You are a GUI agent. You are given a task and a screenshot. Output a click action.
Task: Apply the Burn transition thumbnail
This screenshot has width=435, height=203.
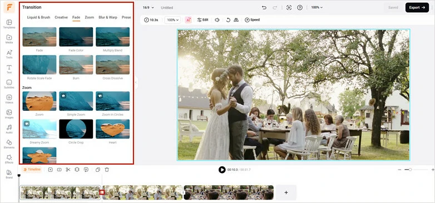[76, 65]
